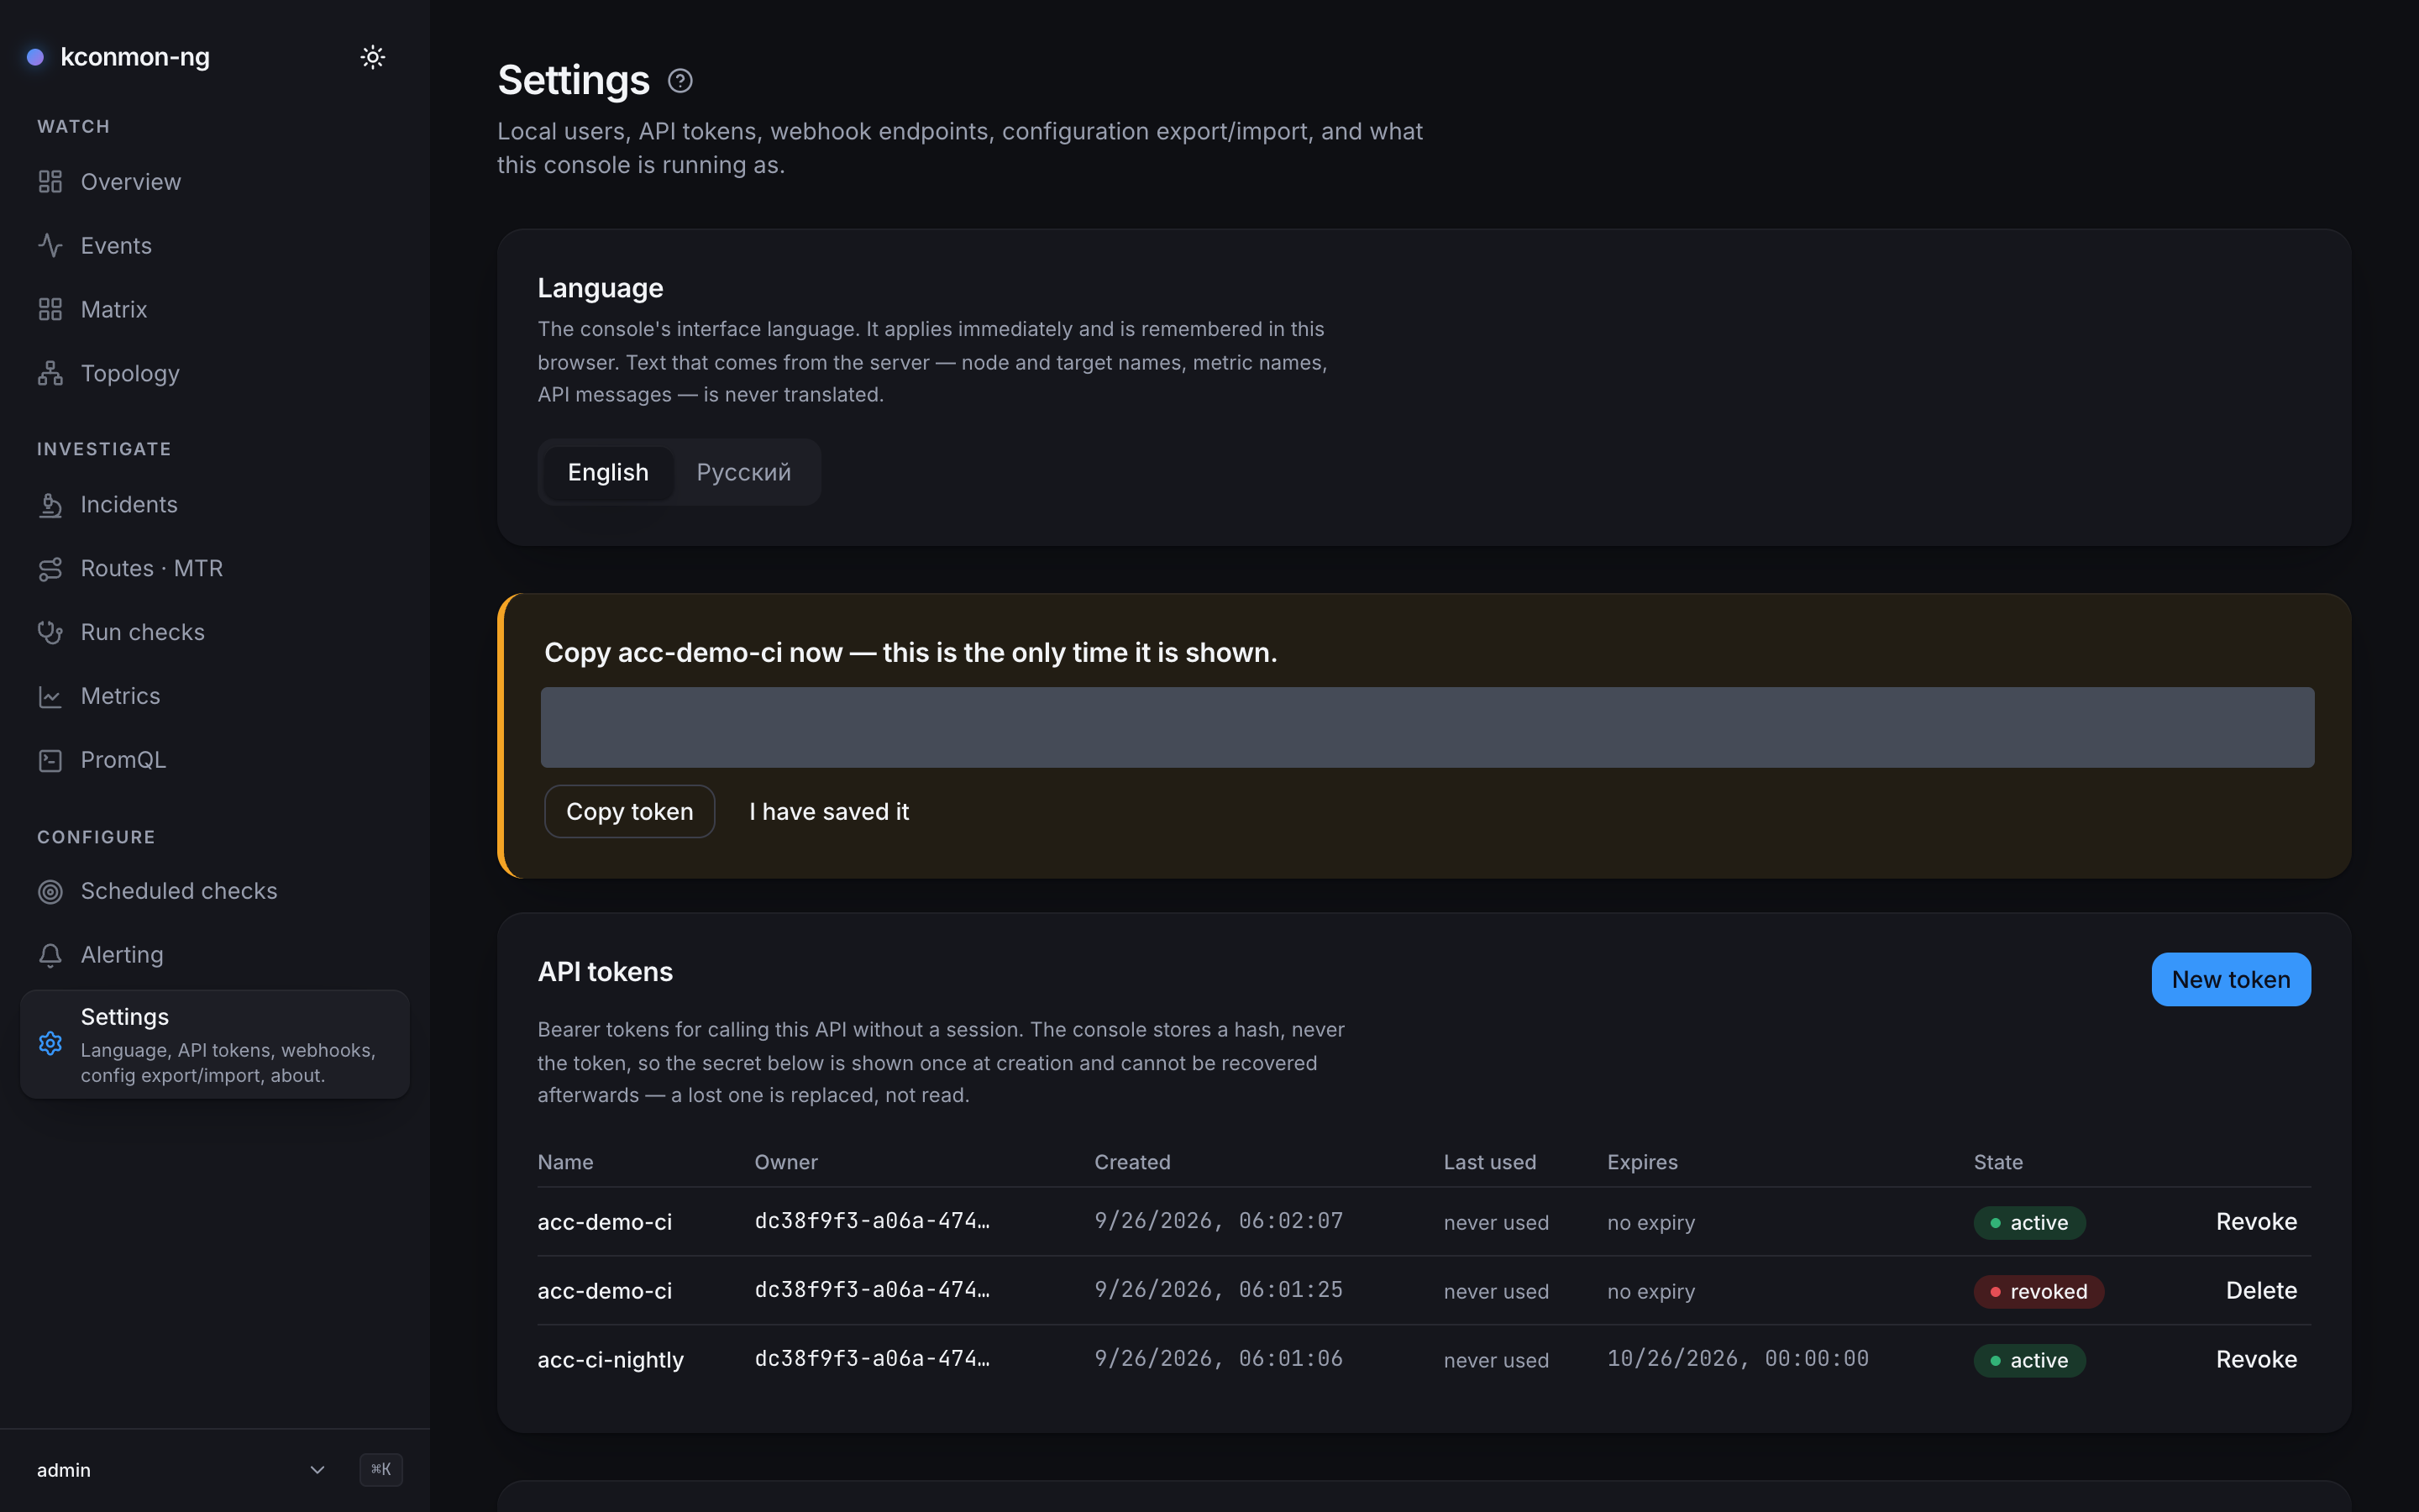Open the PromQL page
This screenshot has height=1512, width=2419.
click(x=215, y=761)
